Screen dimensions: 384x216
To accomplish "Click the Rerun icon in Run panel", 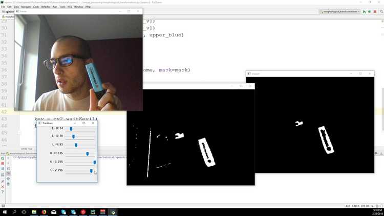I will click(x=3, y=159).
